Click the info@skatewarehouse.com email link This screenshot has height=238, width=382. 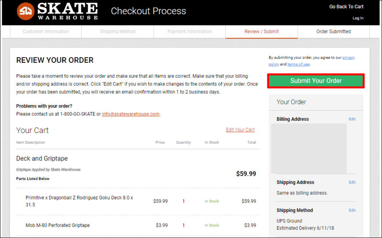coord(130,114)
